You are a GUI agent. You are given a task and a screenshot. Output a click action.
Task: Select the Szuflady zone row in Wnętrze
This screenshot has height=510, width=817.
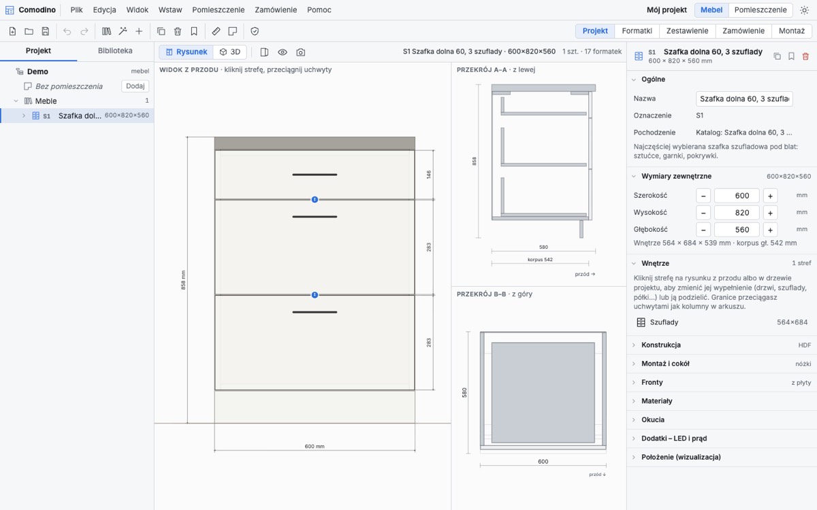click(x=722, y=322)
